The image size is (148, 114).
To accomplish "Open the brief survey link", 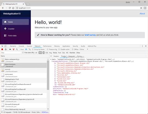I will point(90,35).
